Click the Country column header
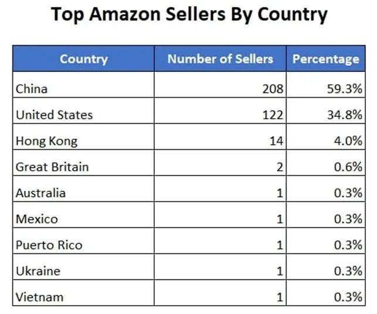This screenshot has height=314, width=377. pos(83,58)
